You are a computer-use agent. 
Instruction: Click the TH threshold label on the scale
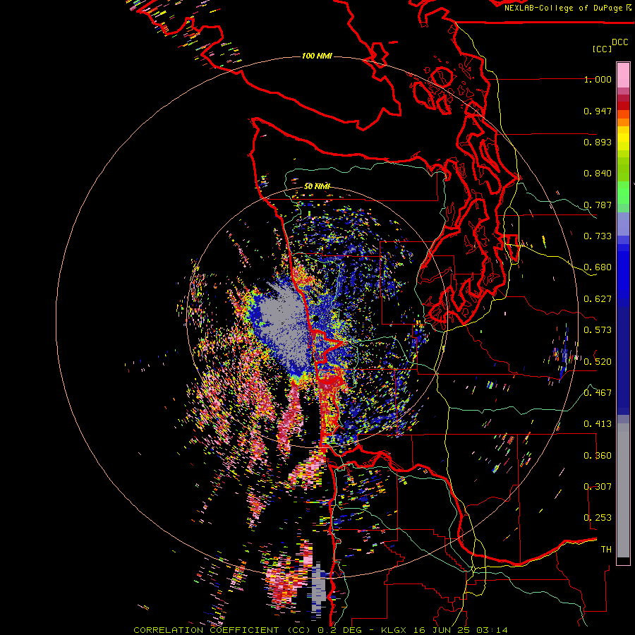[x=606, y=550]
